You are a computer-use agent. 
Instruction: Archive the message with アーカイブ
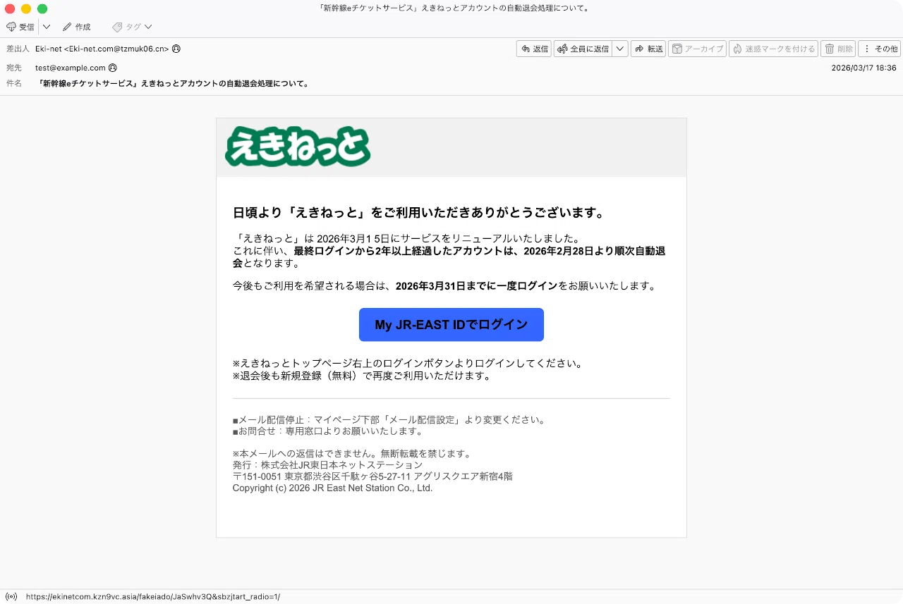[x=697, y=49]
